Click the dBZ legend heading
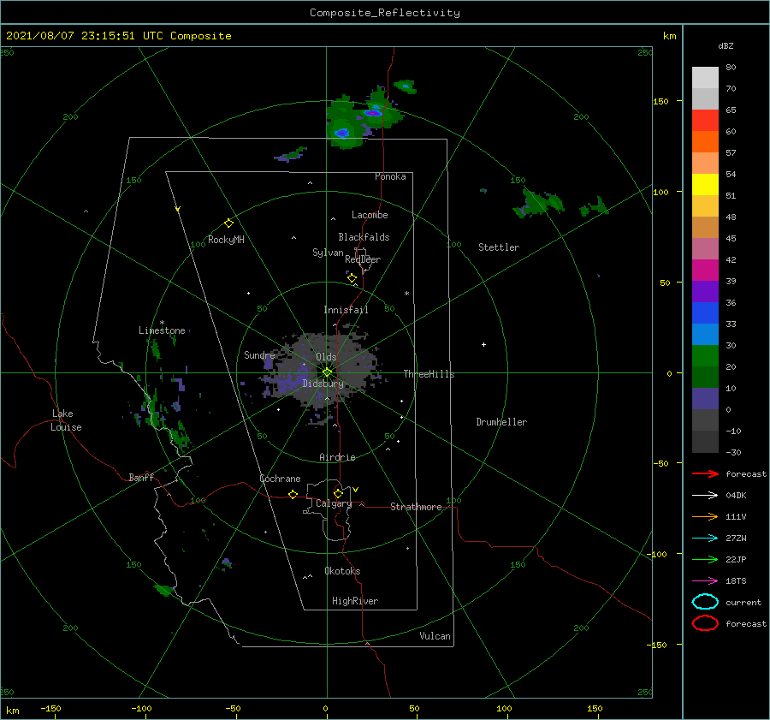 point(726,45)
